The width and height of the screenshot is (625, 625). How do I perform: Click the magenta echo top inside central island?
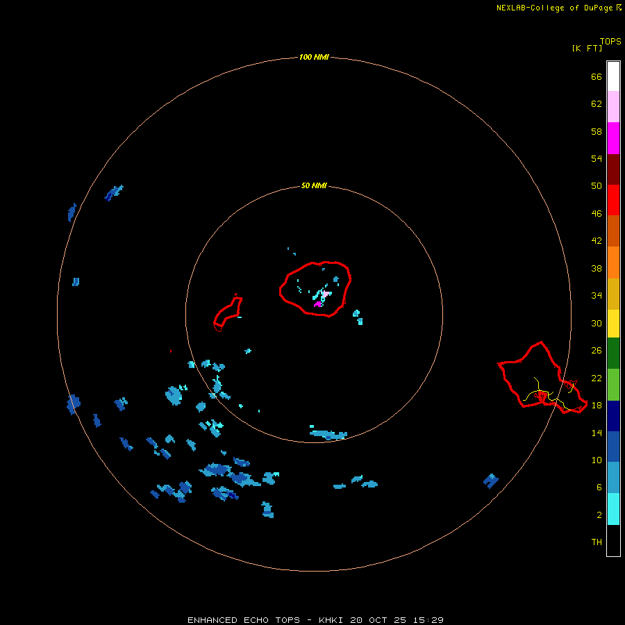pyautogui.click(x=317, y=304)
